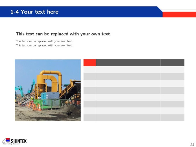Select the red table header cell
The width and height of the screenshot is (196, 147).
(90, 63)
